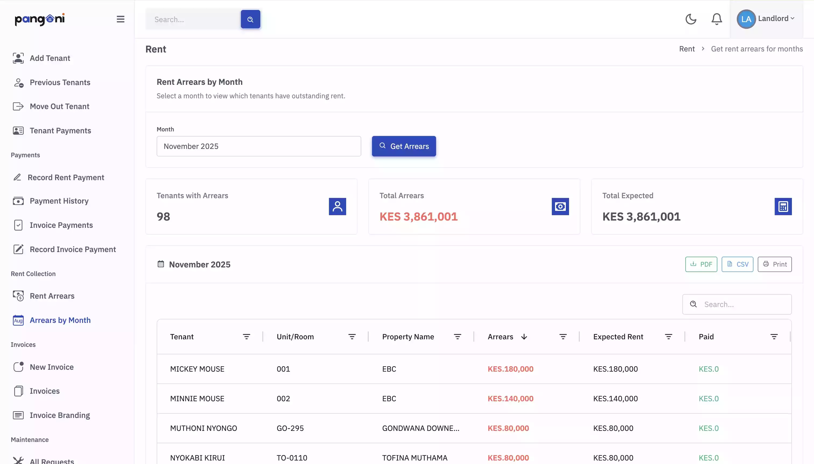Go to Add Tenant in sidebar
The width and height of the screenshot is (814, 464).
point(50,58)
